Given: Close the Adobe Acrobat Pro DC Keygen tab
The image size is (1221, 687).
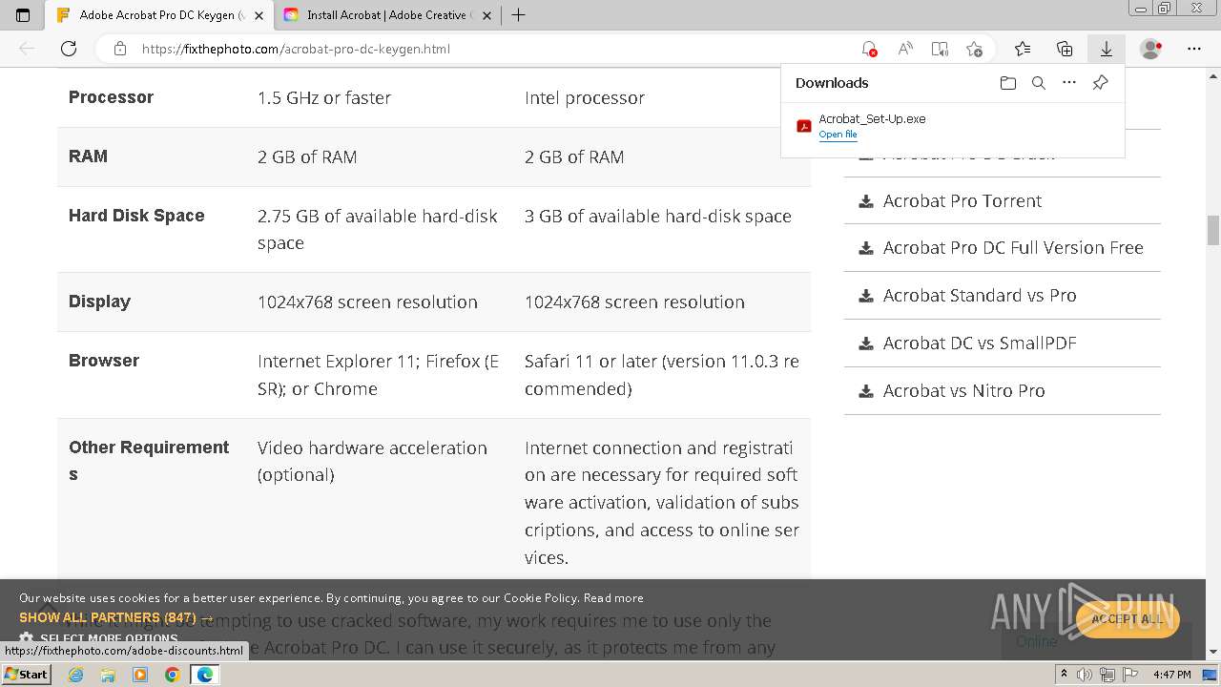Looking at the screenshot, I should (x=259, y=15).
